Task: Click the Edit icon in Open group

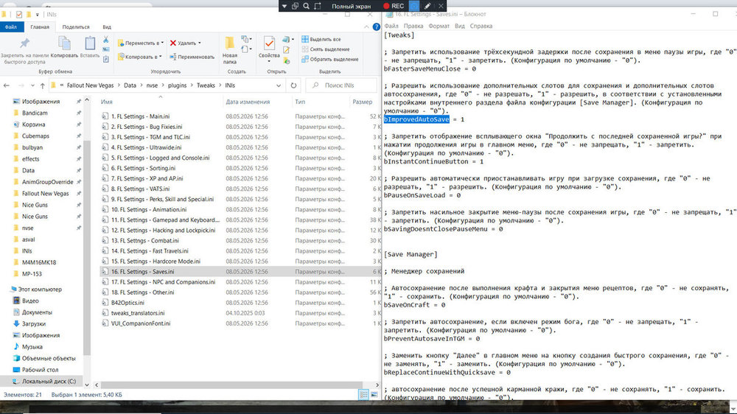Action: (x=286, y=50)
